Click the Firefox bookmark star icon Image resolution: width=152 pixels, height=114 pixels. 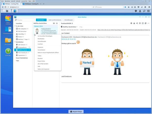pyautogui.click(x=132, y=7)
